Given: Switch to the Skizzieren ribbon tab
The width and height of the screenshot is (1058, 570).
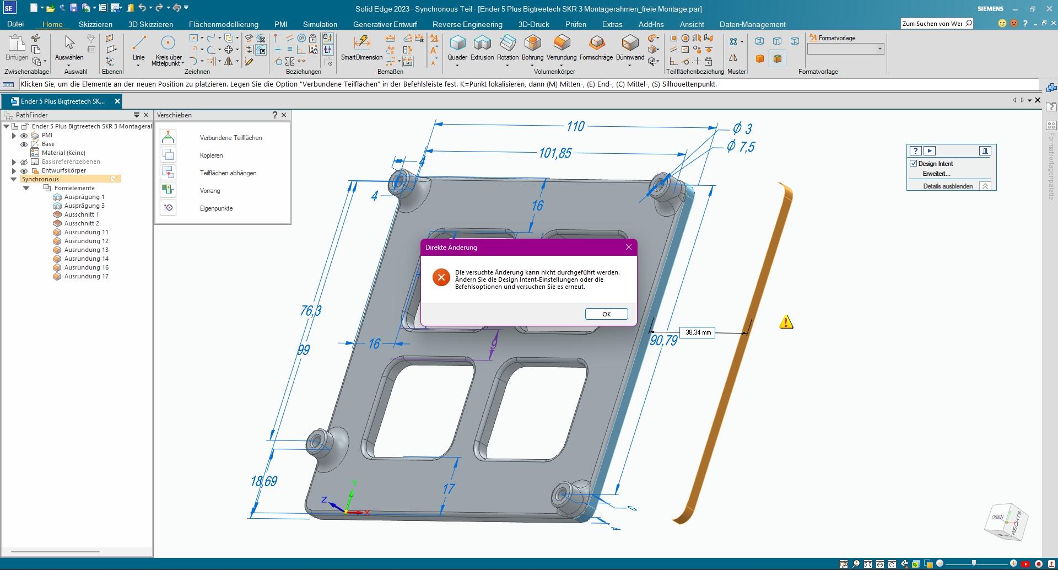Looking at the screenshot, I should (95, 24).
